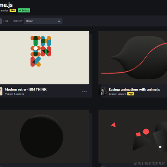
Task: Click the PRO badge beside the Follow button
Action: (13, 10)
